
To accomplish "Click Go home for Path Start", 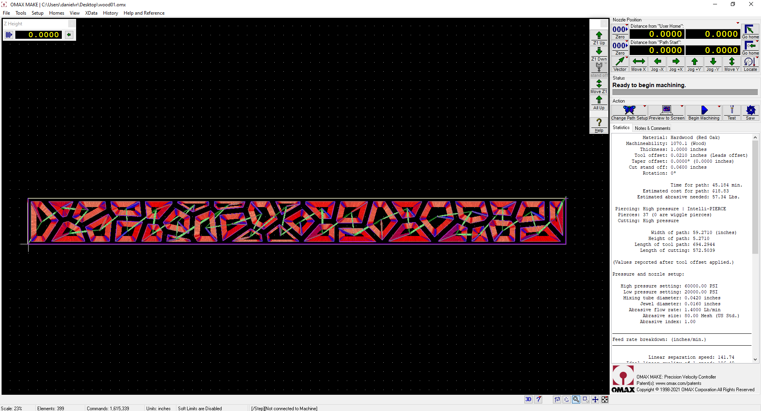I will tap(750, 47).
